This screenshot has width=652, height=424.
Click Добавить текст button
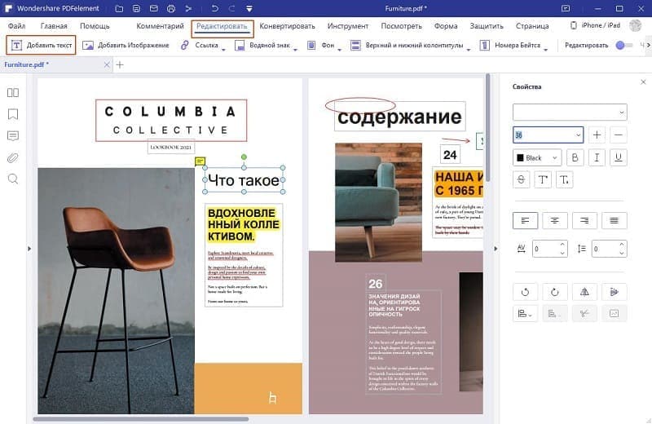pyautogui.click(x=41, y=45)
